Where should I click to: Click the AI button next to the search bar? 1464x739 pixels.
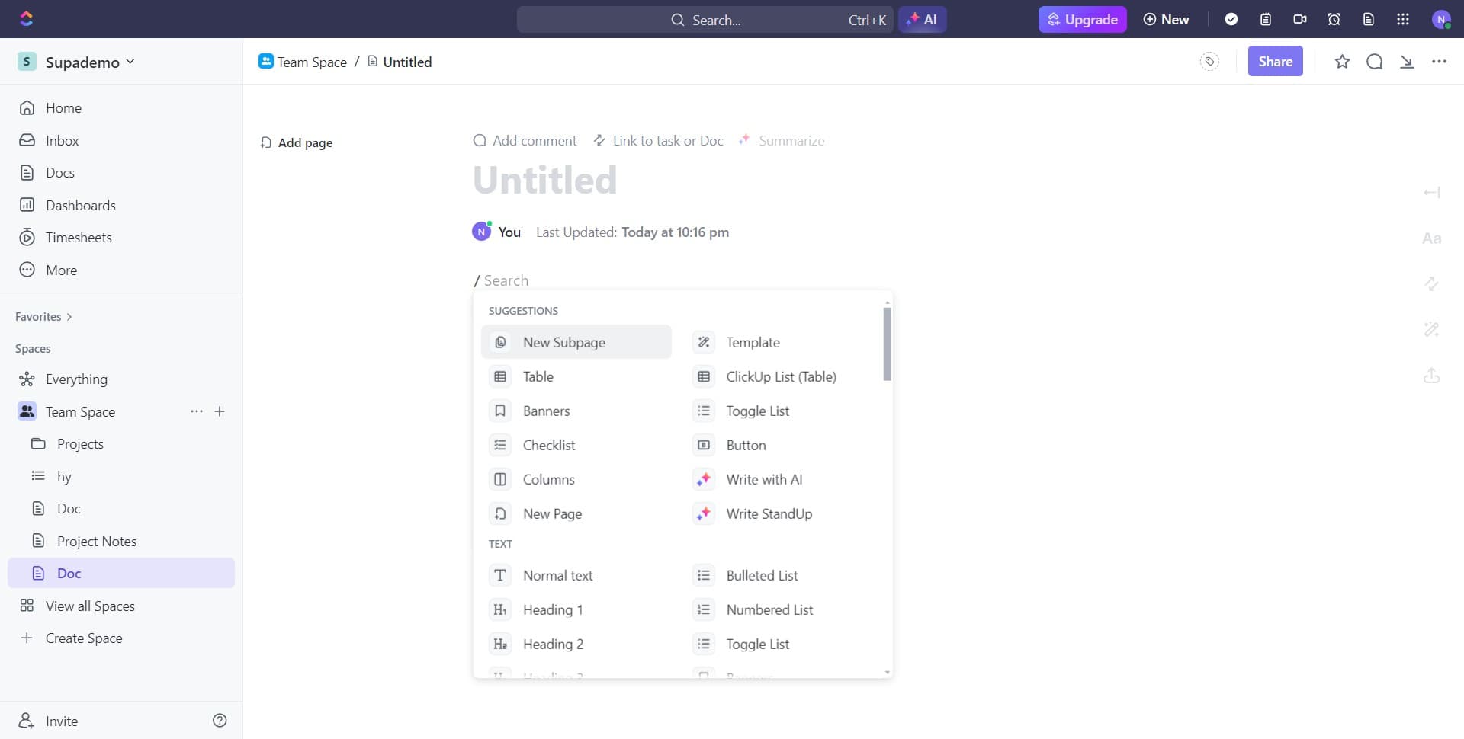tap(923, 19)
